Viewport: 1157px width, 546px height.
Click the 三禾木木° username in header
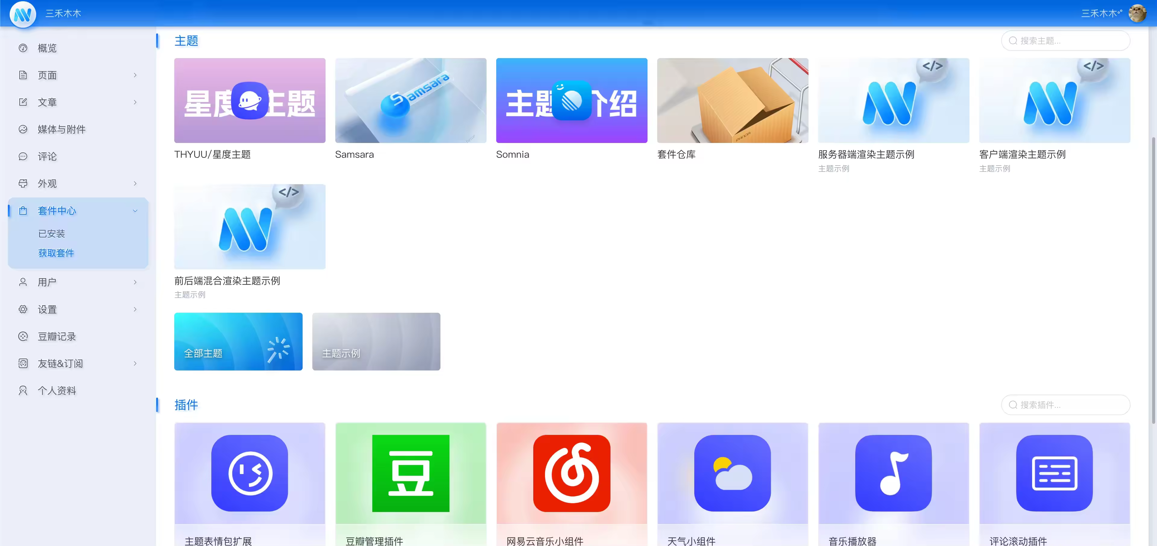1101,14
